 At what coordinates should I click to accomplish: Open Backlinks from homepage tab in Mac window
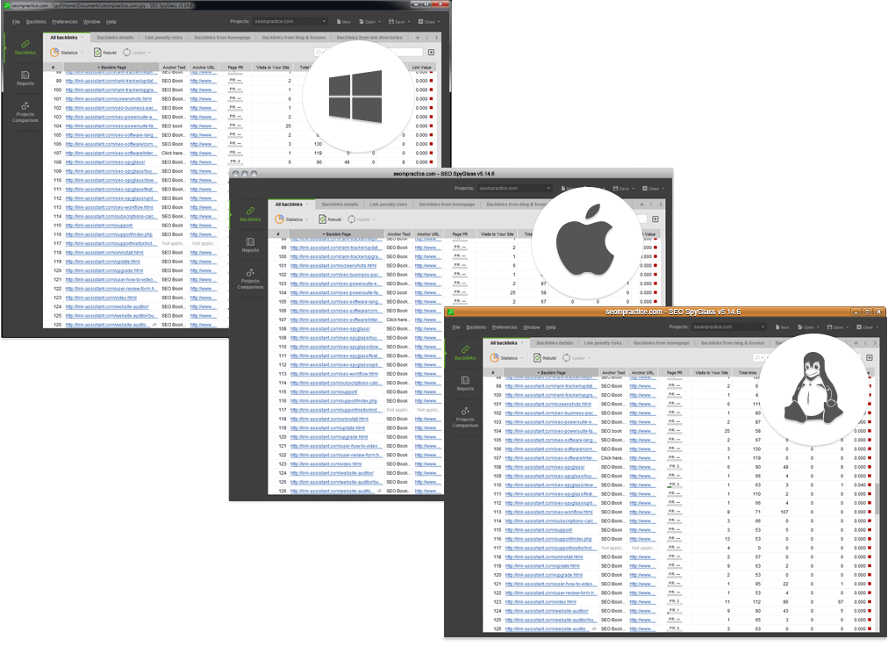tap(447, 205)
